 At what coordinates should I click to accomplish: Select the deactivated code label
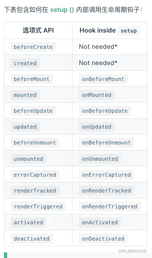coord(32,239)
